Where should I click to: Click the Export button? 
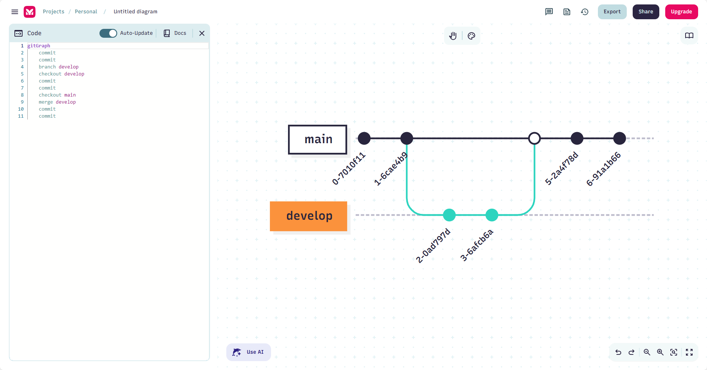[x=612, y=12]
